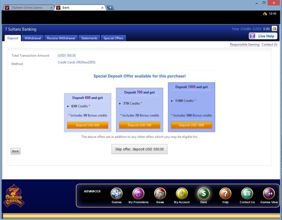Click the Deposit USD 700 button

[140, 125]
